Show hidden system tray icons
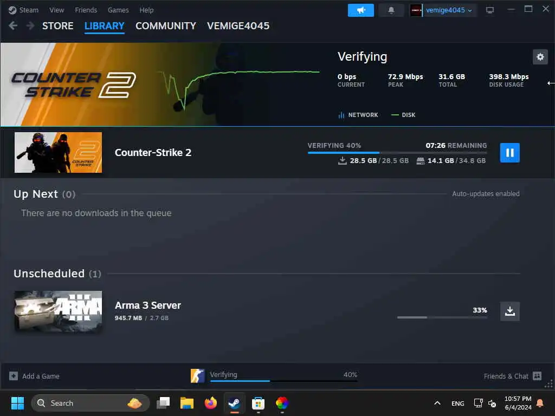Image resolution: width=555 pixels, height=416 pixels. point(437,403)
